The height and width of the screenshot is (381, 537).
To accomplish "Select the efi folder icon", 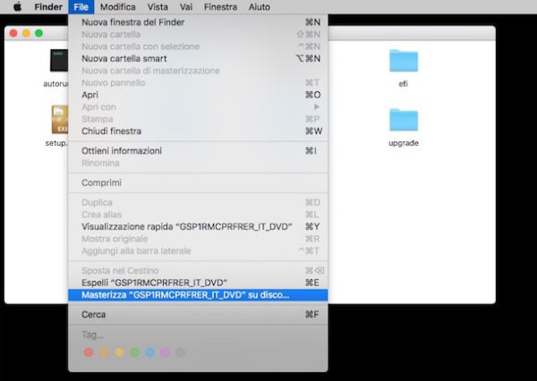I will (x=404, y=61).
